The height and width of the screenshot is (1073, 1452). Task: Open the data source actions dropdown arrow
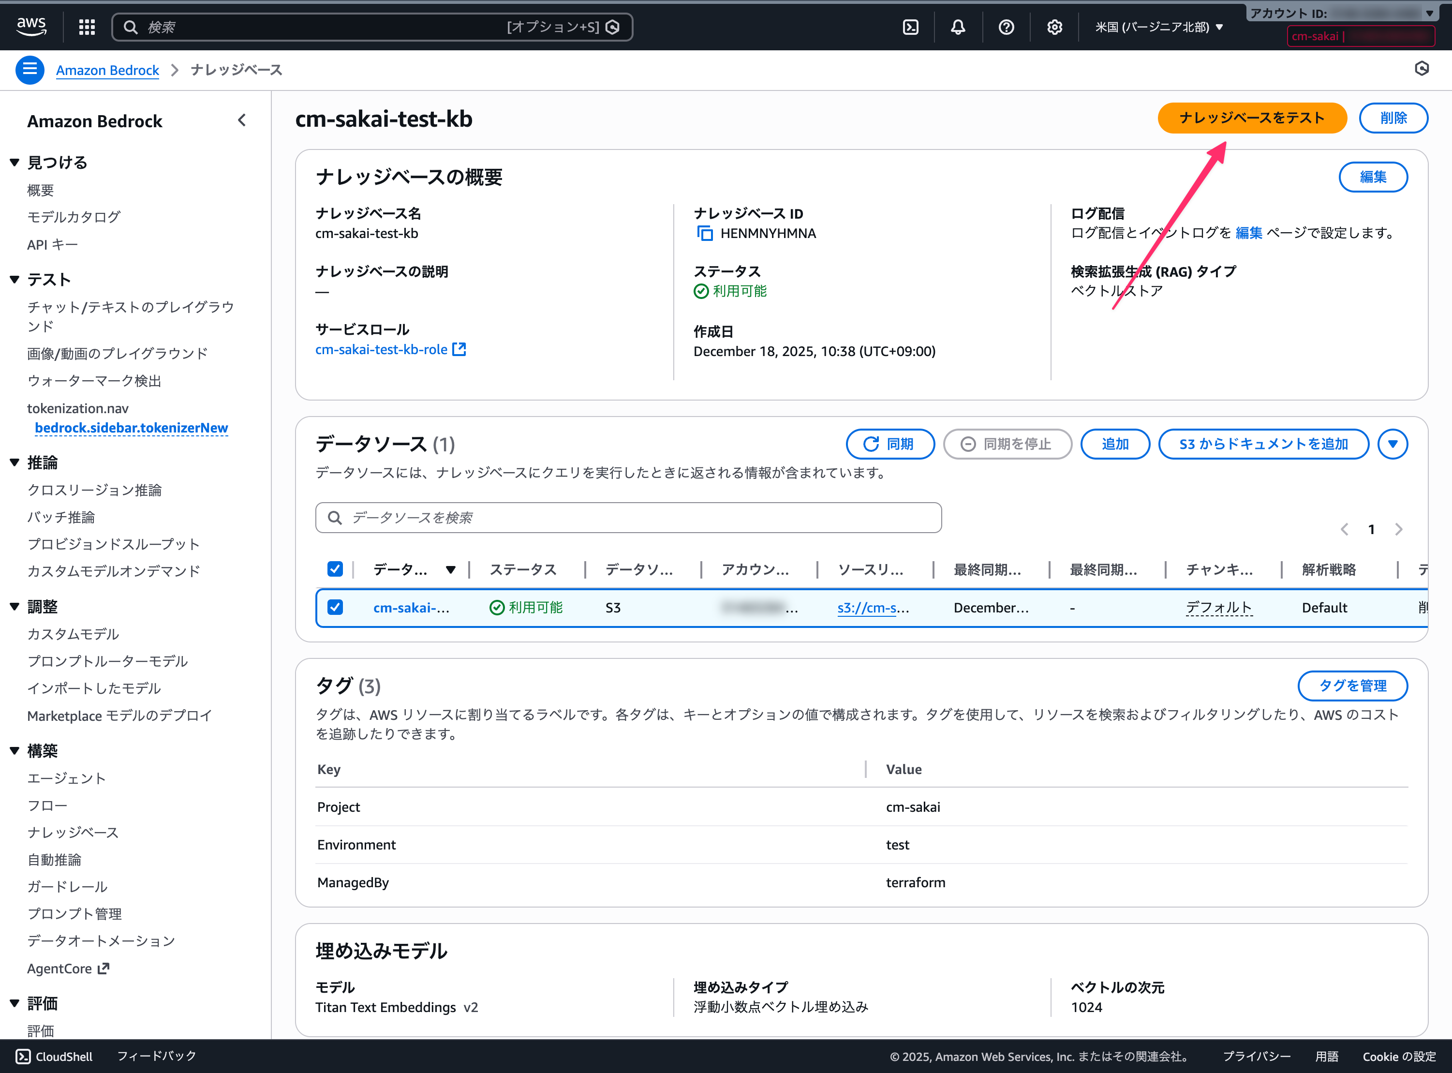point(1392,444)
